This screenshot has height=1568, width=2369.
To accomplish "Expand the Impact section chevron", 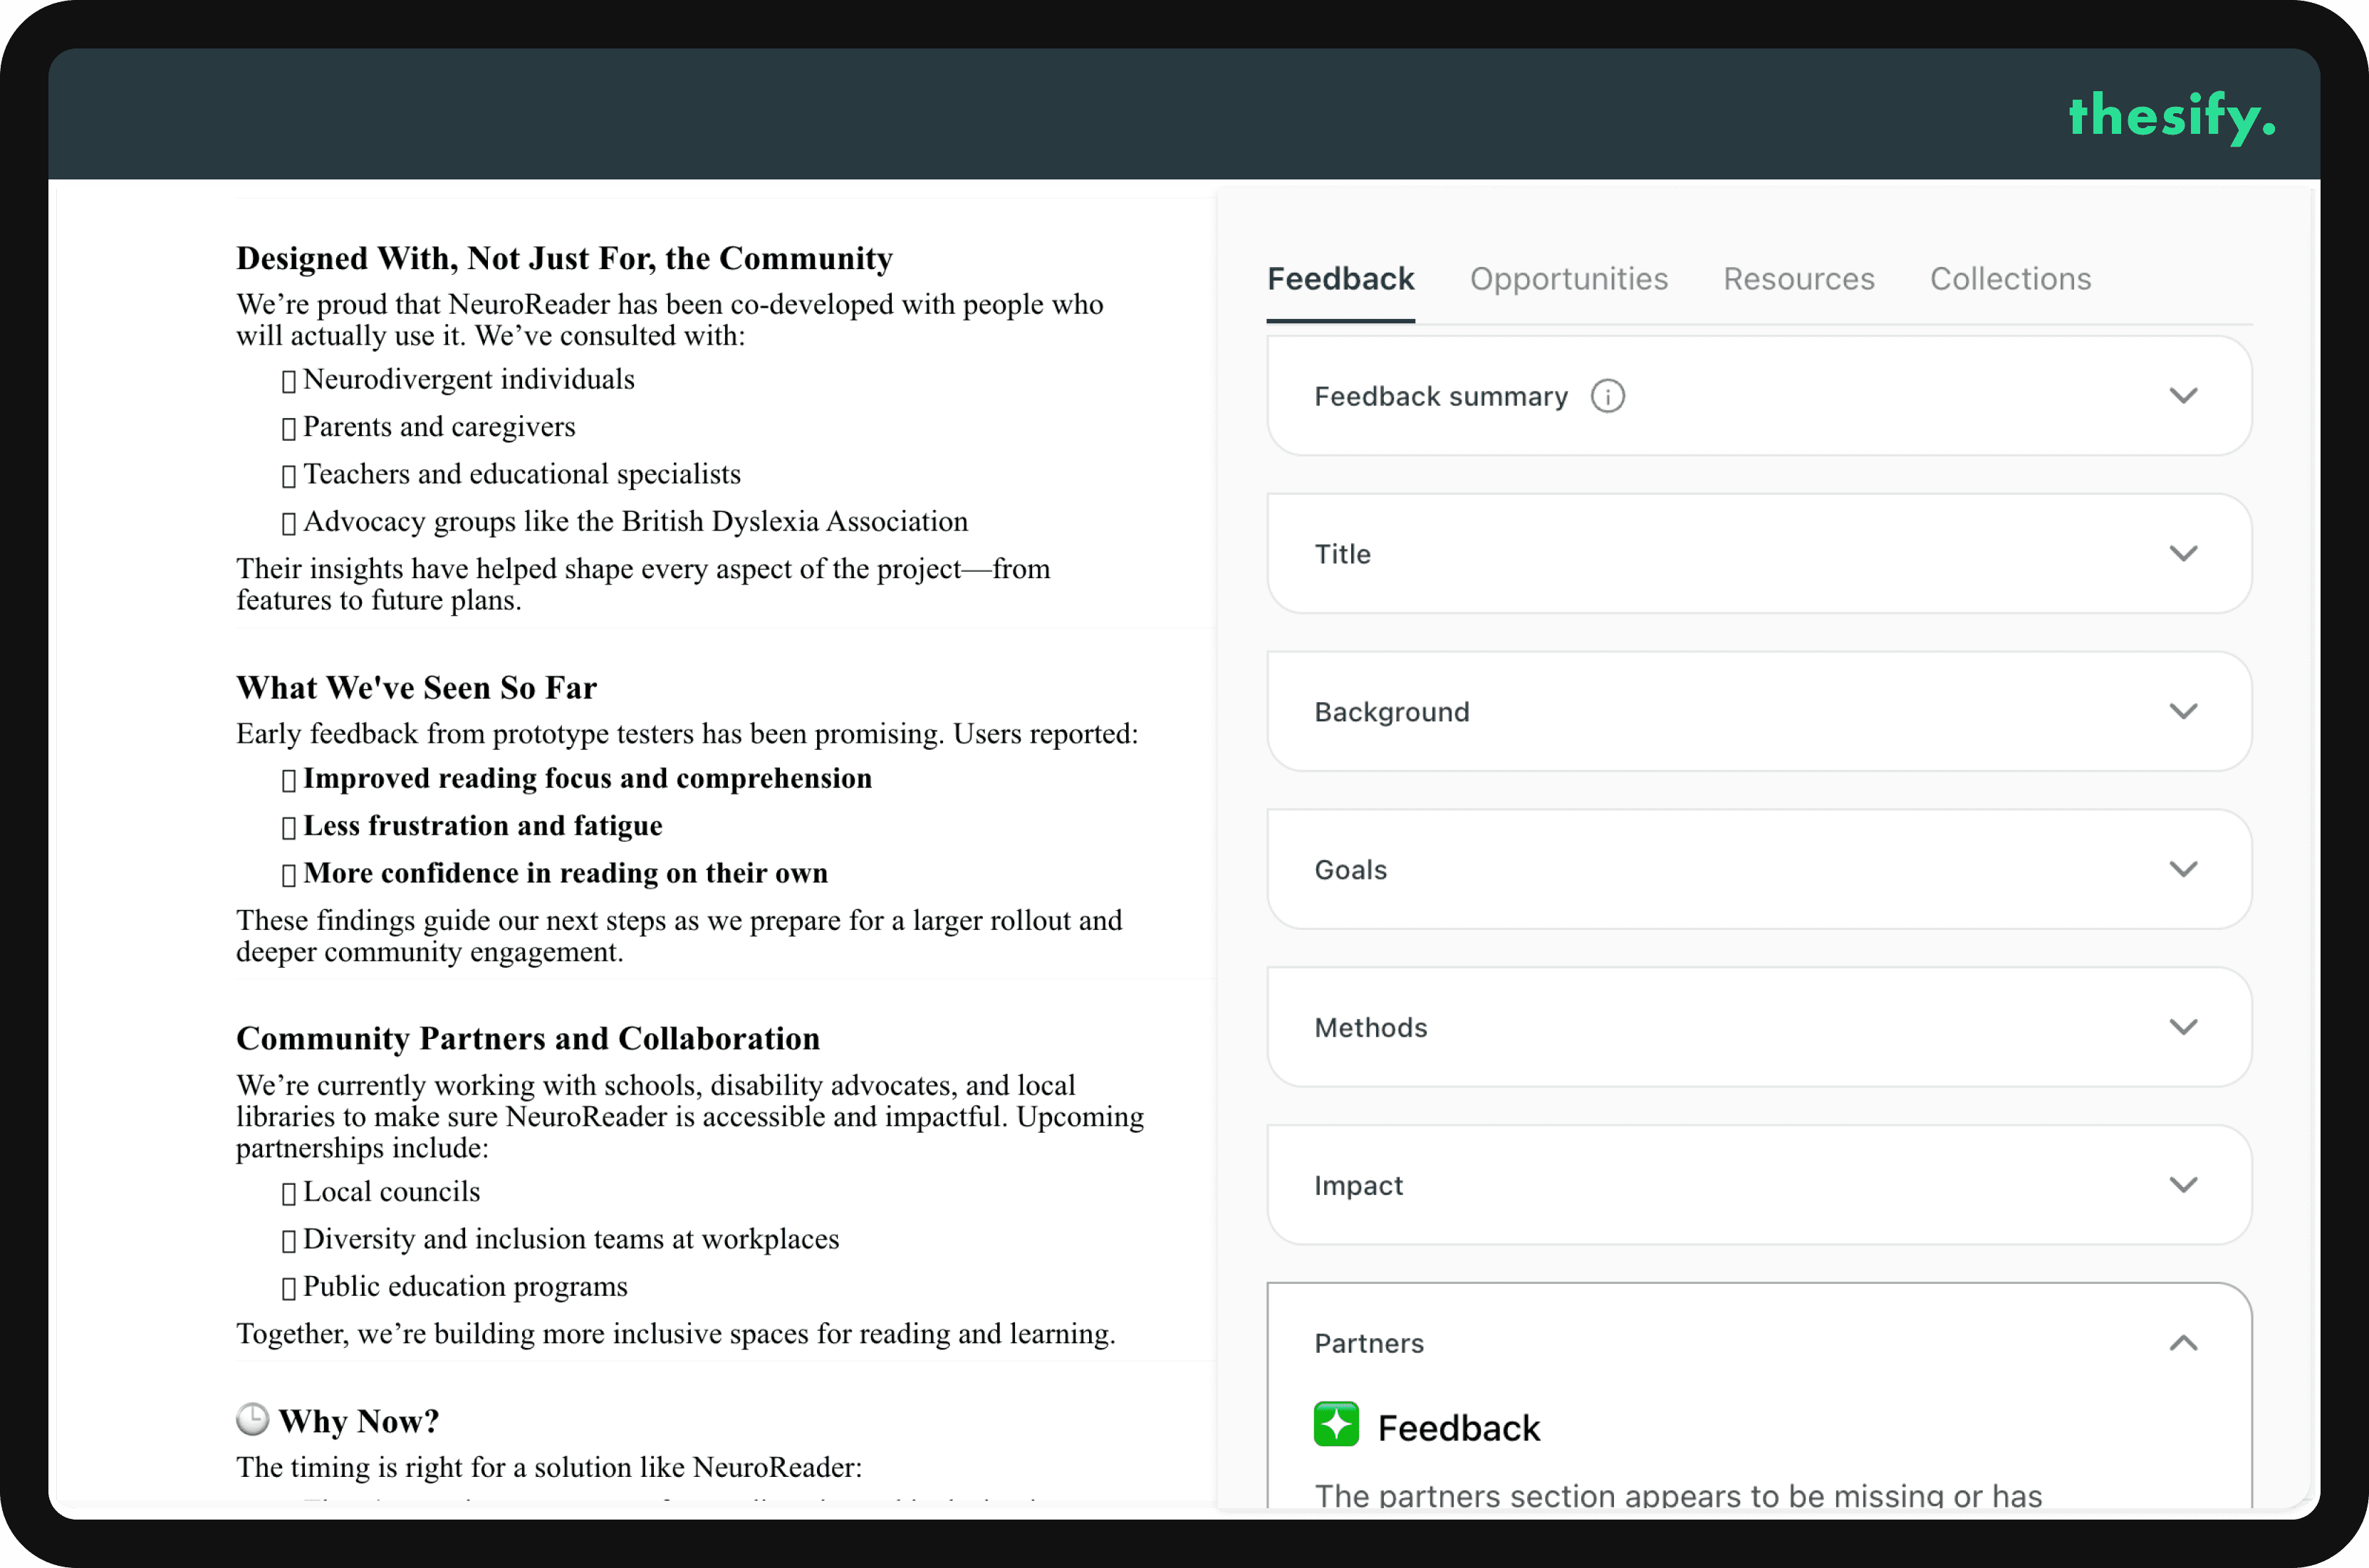I will 2183,1186.
